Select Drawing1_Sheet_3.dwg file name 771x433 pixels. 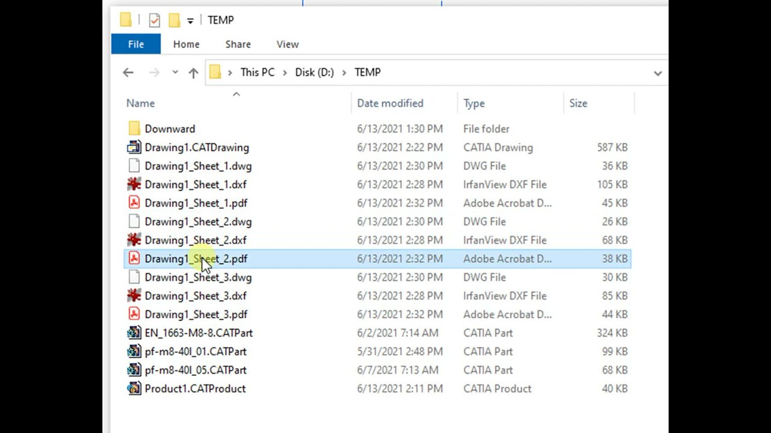point(198,277)
